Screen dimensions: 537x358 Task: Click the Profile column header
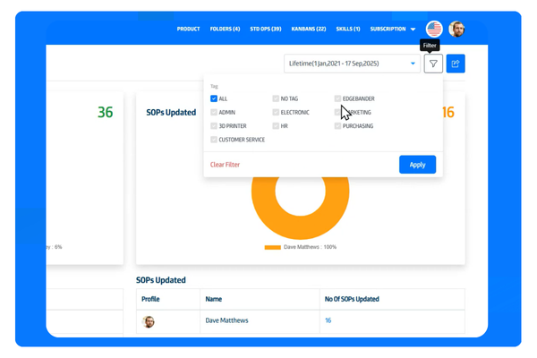coord(150,299)
